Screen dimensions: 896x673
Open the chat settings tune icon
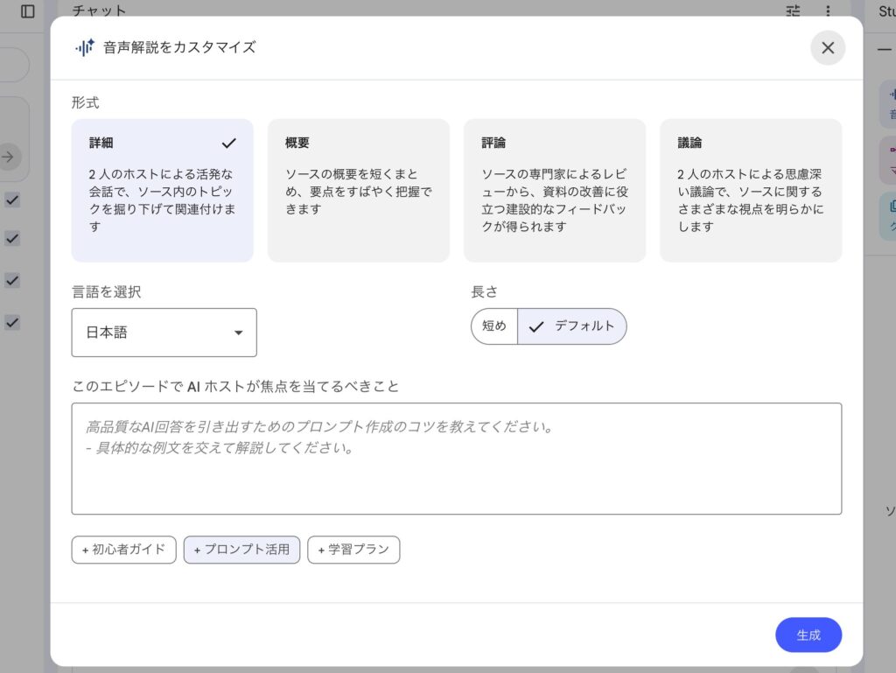(793, 11)
